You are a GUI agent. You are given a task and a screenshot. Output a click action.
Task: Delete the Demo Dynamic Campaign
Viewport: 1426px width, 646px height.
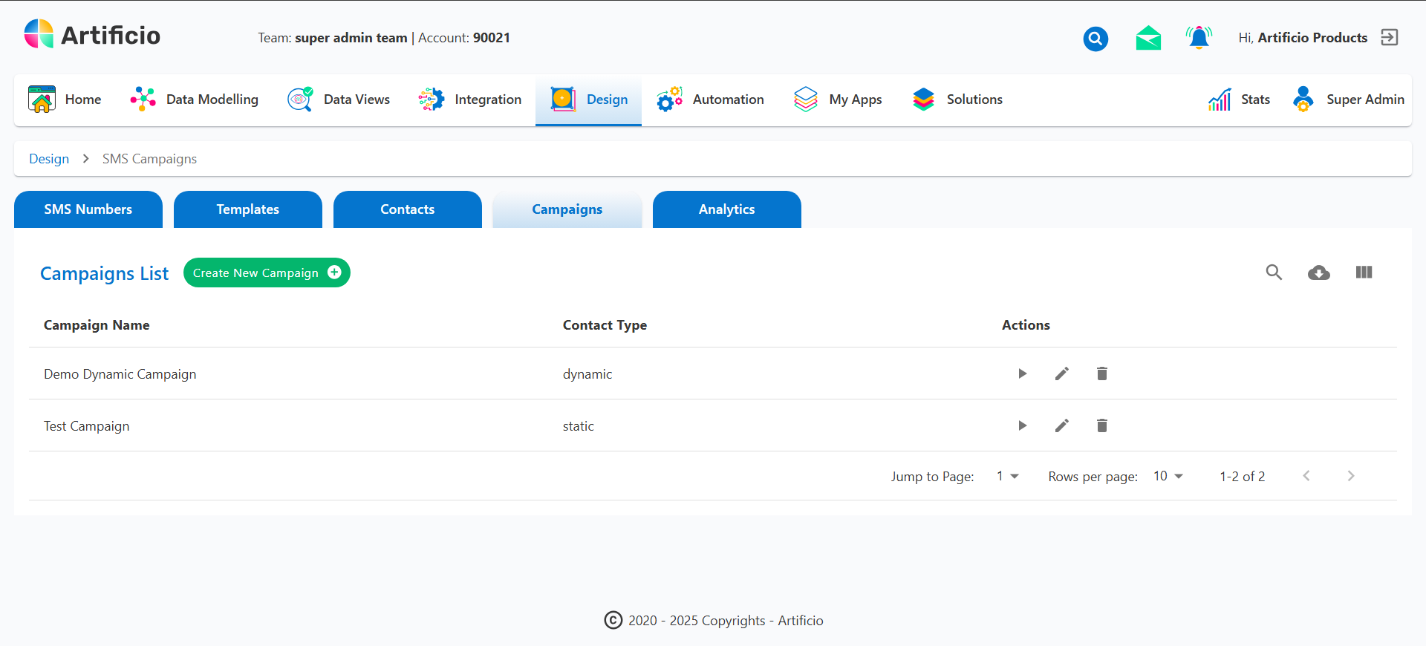coord(1102,373)
